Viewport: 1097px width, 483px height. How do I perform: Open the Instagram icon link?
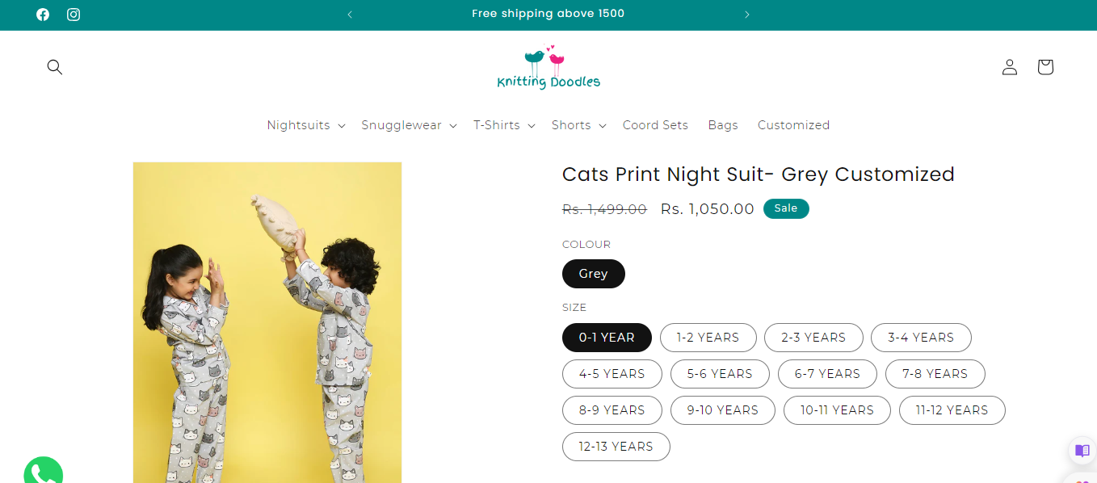pyautogui.click(x=74, y=15)
